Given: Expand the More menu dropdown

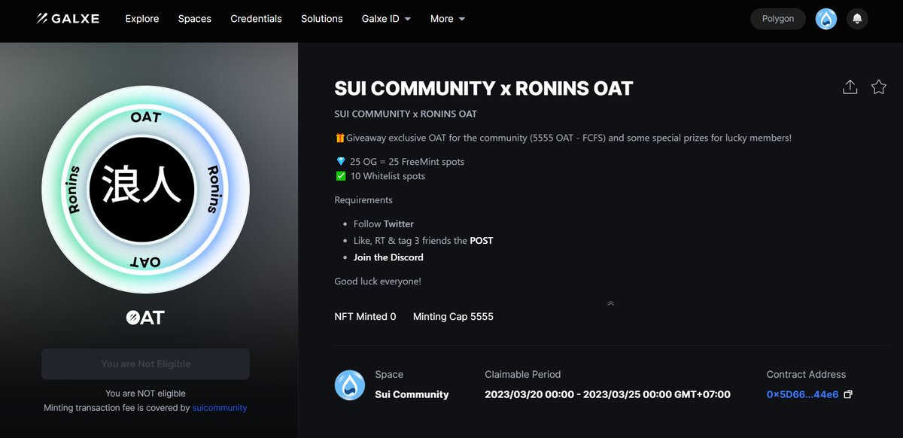Looking at the screenshot, I should coord(447,18).
